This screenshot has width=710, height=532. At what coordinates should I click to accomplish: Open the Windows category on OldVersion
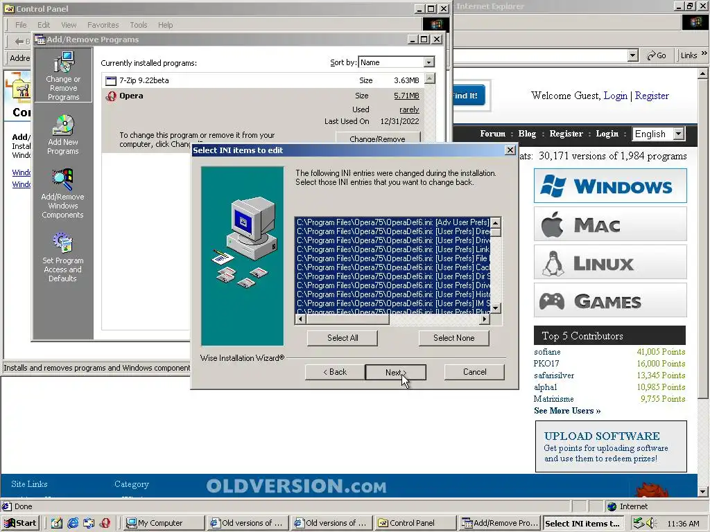pyautogui.click(x=610, y=186)
